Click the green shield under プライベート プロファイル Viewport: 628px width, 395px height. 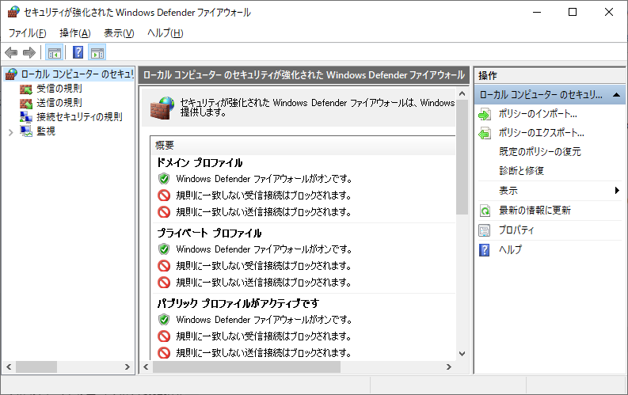[164, 249]
